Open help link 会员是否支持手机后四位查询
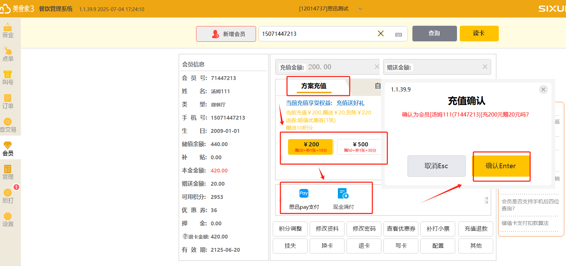Screen dimensions: 566x266 click(x=530, y=205)
